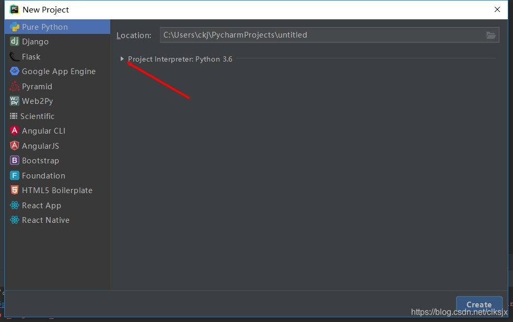Select Angular CLI project type
Viewport: 513px width, 322px height.
(x=57, y=131)
